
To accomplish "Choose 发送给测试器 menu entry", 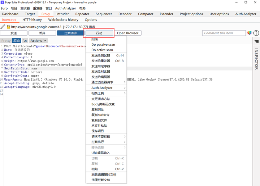I will 106,55.
